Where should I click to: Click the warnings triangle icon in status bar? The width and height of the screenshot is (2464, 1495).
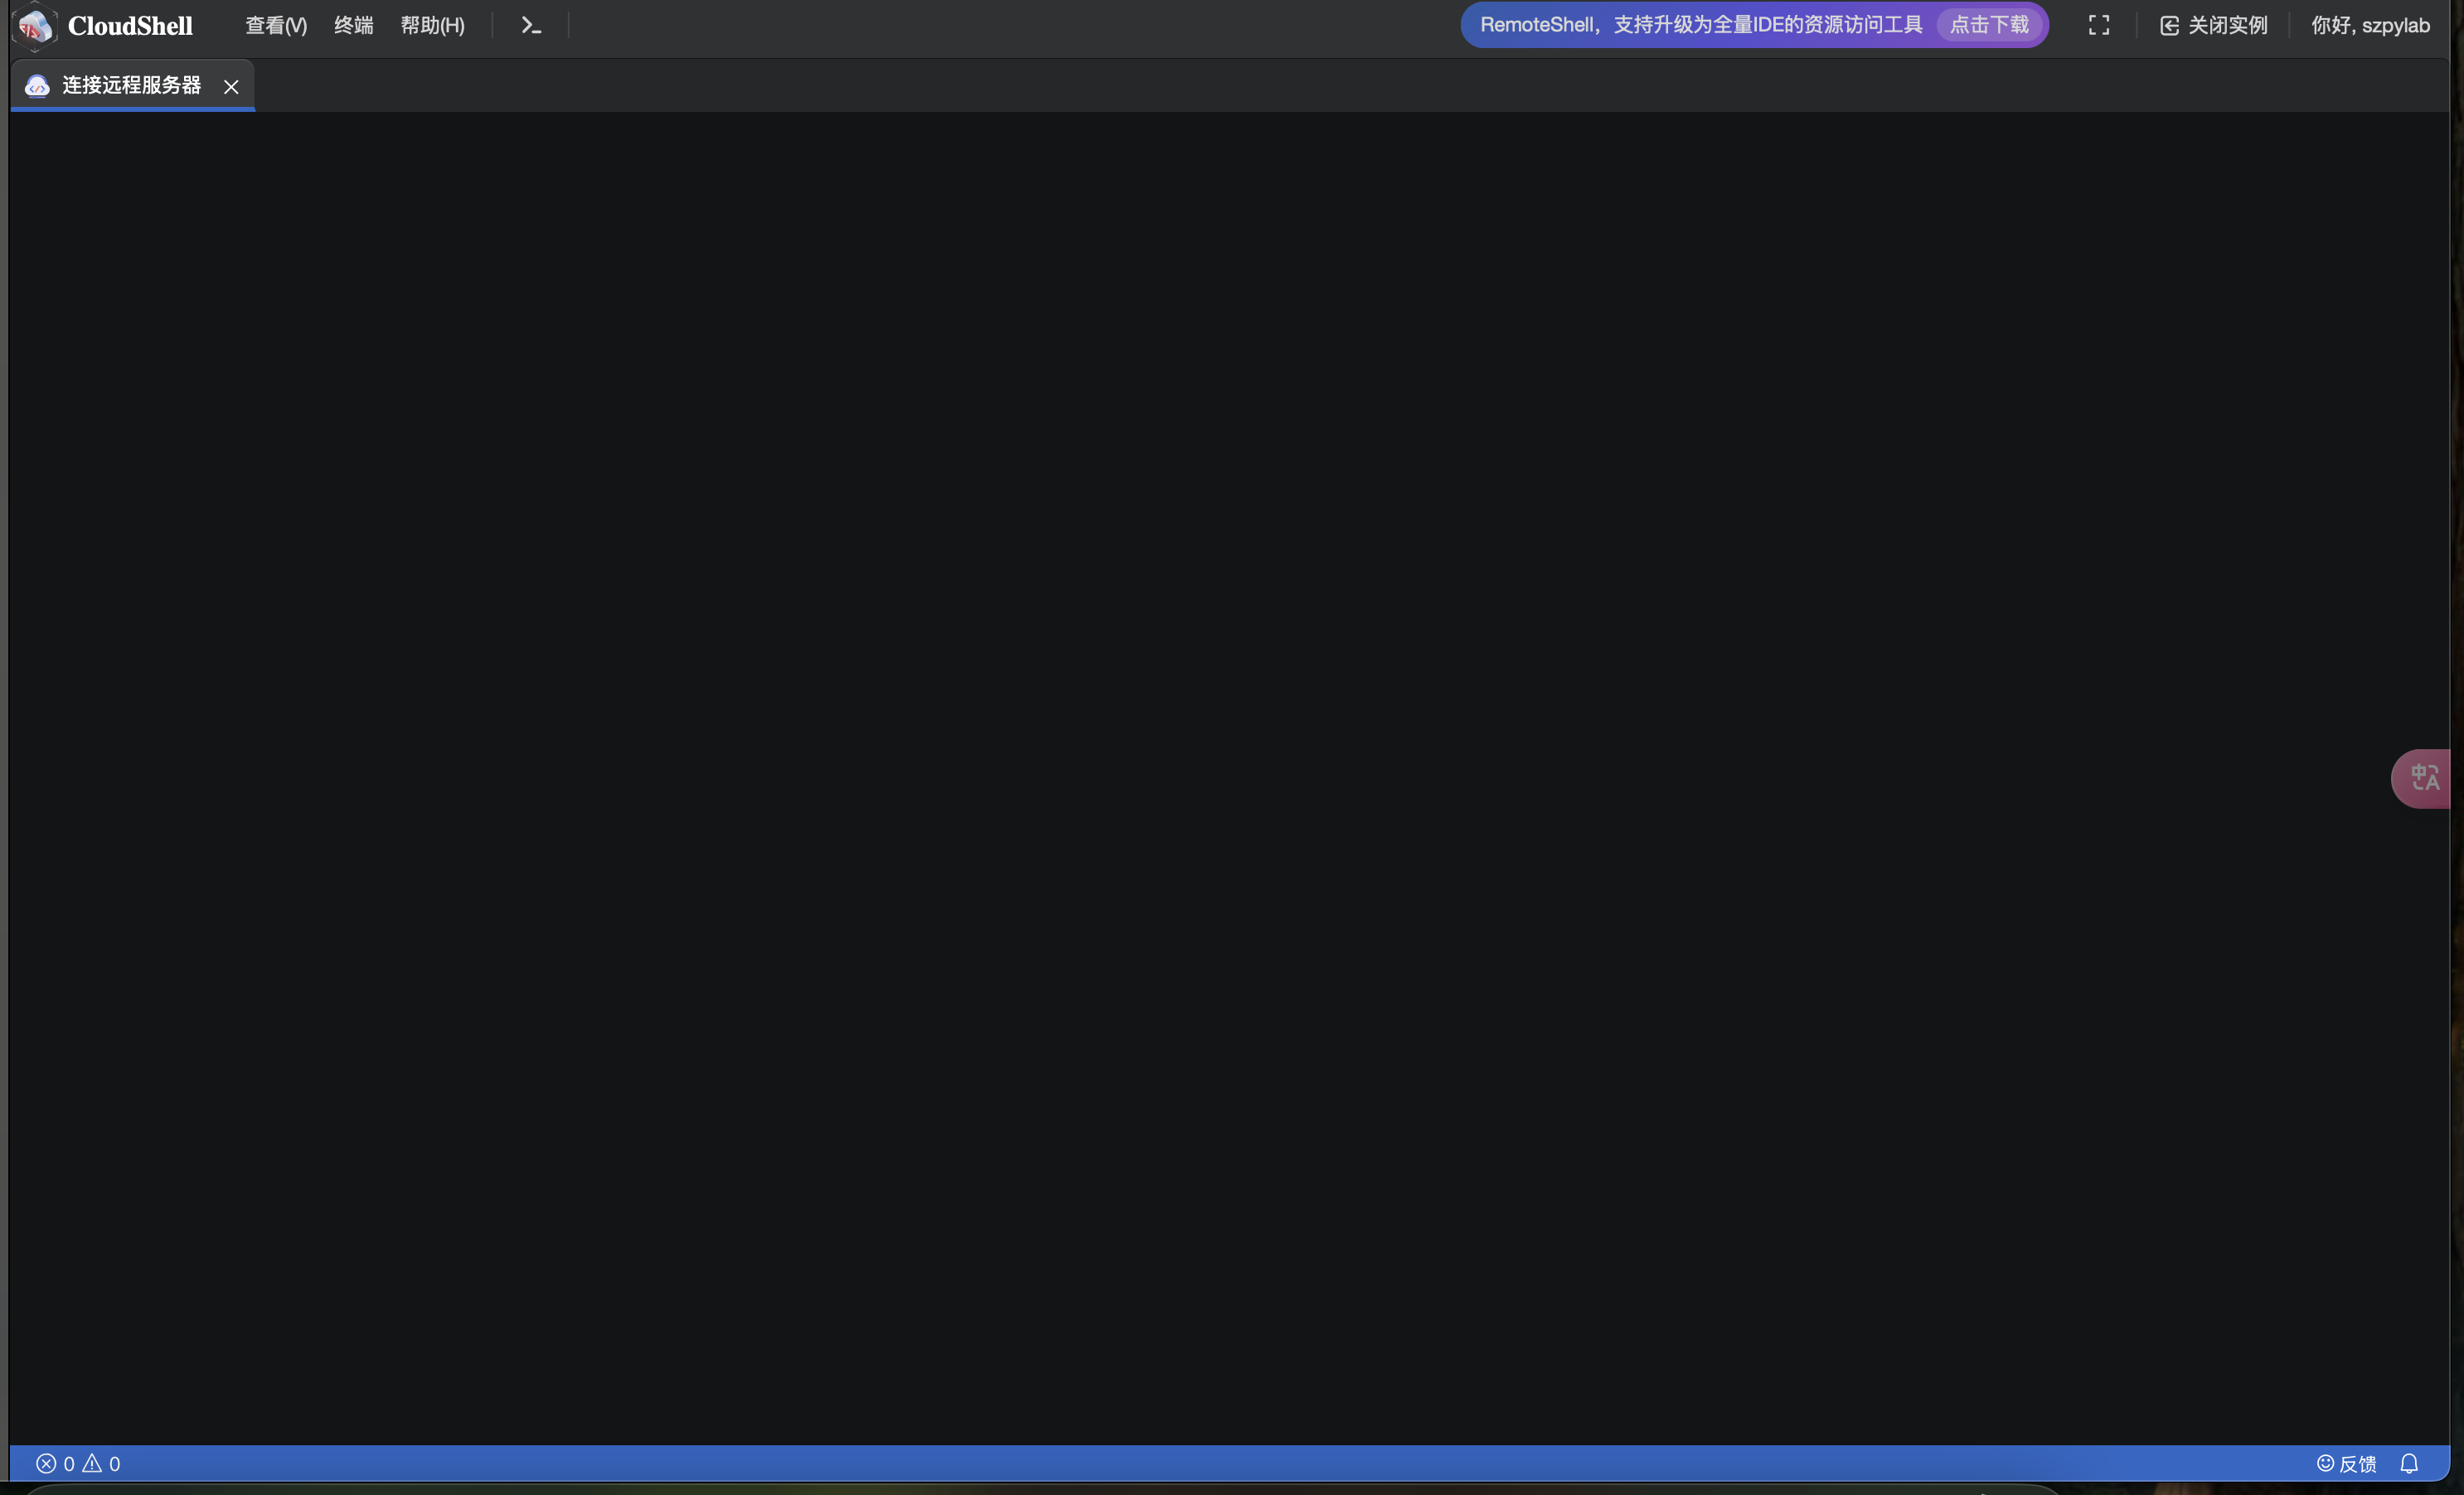coord(92,1464)
